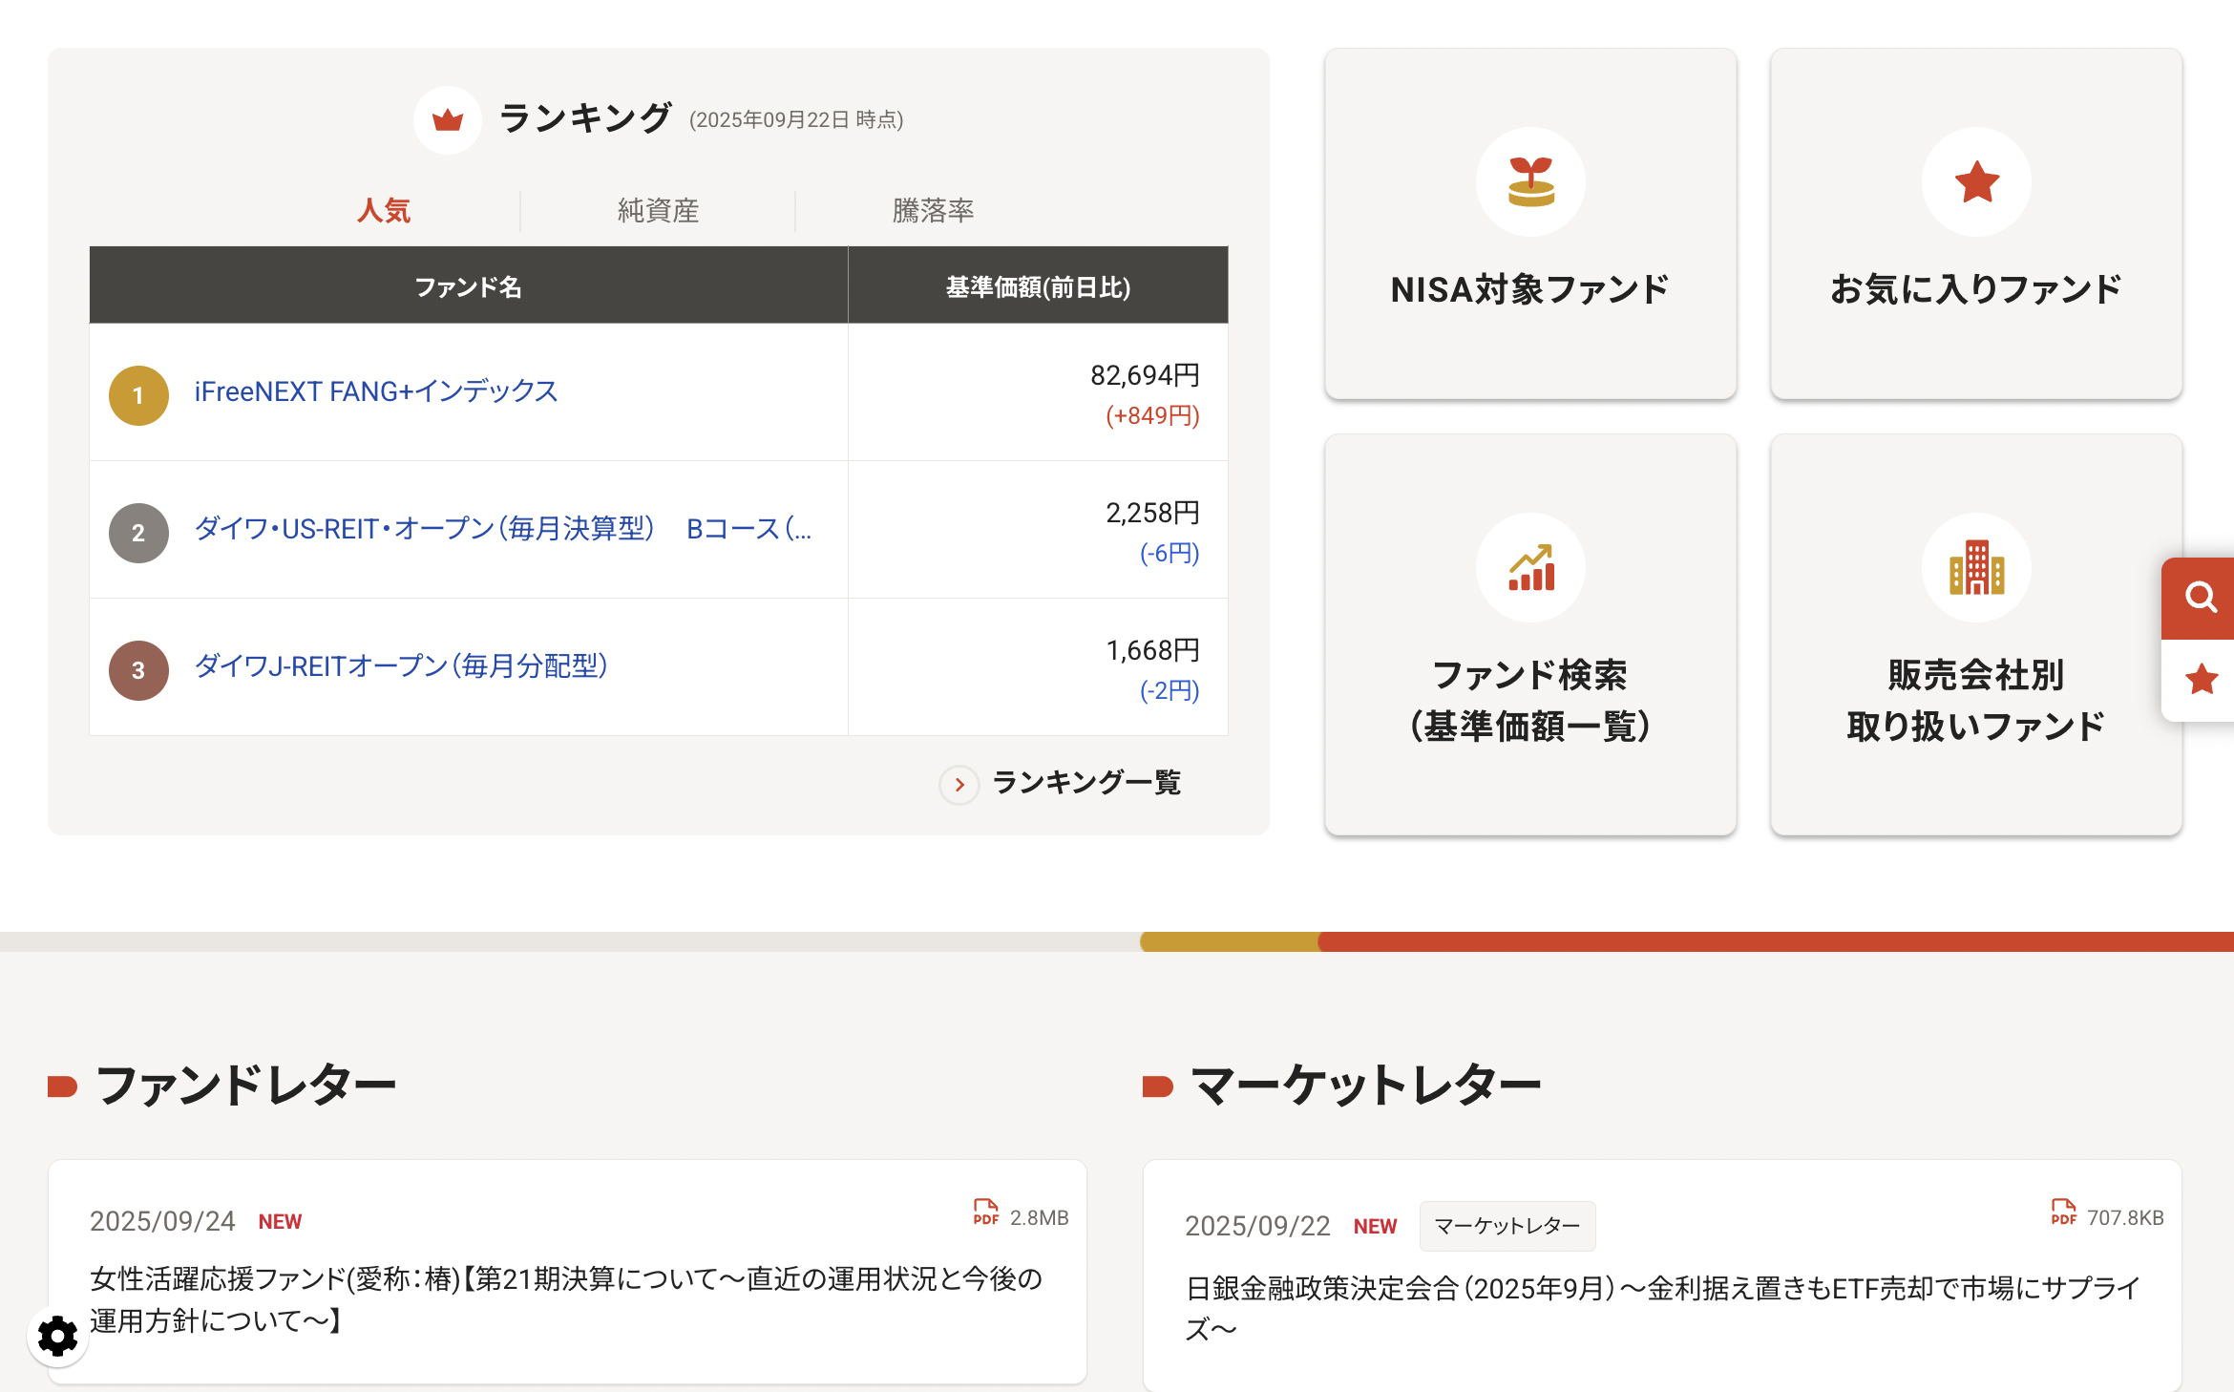Open the ファンド検索 chart icon
The width and height of the screenshot is (2234, 1392).
(x=1530, y=568)
